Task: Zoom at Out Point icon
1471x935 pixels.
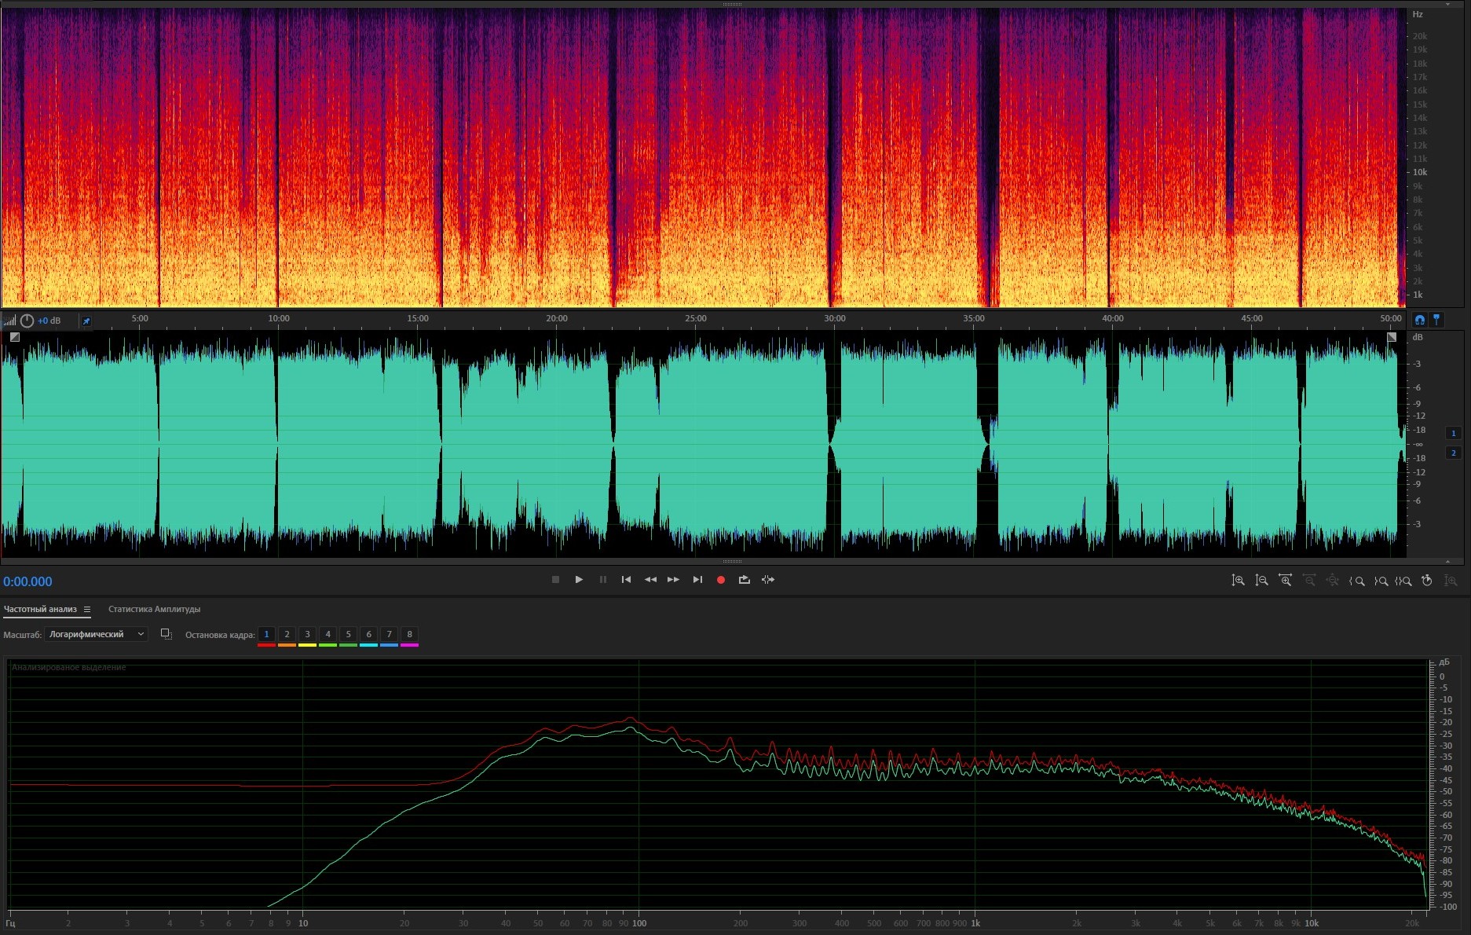Action: coord(1380,581)
